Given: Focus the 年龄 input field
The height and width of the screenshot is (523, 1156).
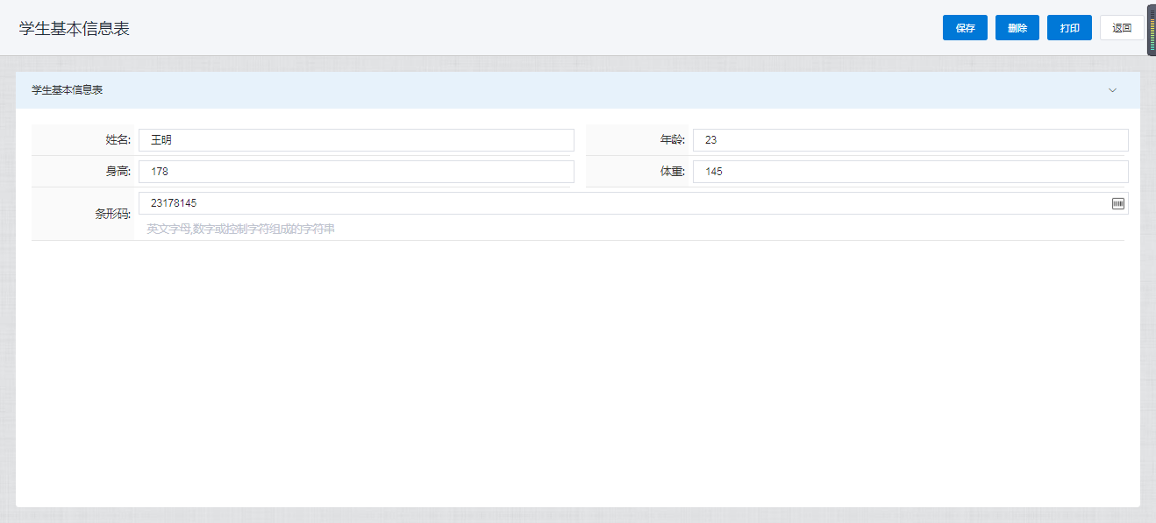Looking at the screenshot, I should click(910, 140).
